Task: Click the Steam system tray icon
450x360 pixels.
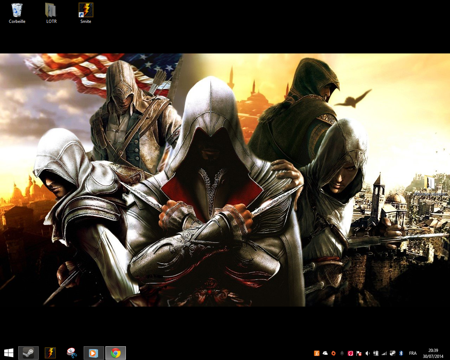Action: (393, 353)
